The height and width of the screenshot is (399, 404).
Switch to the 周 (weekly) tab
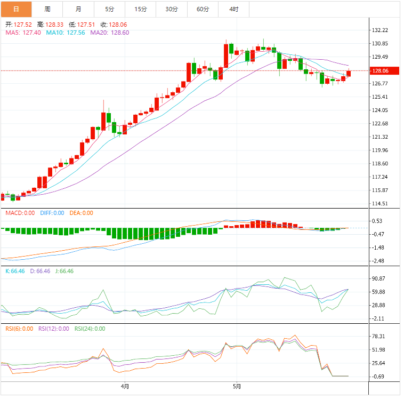pyautogui.click(x=47, y=9)
